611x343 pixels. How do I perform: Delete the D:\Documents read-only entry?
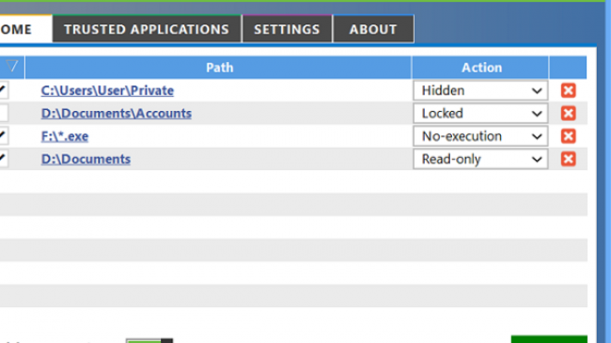pyautogui.click(x=568, y=159)
